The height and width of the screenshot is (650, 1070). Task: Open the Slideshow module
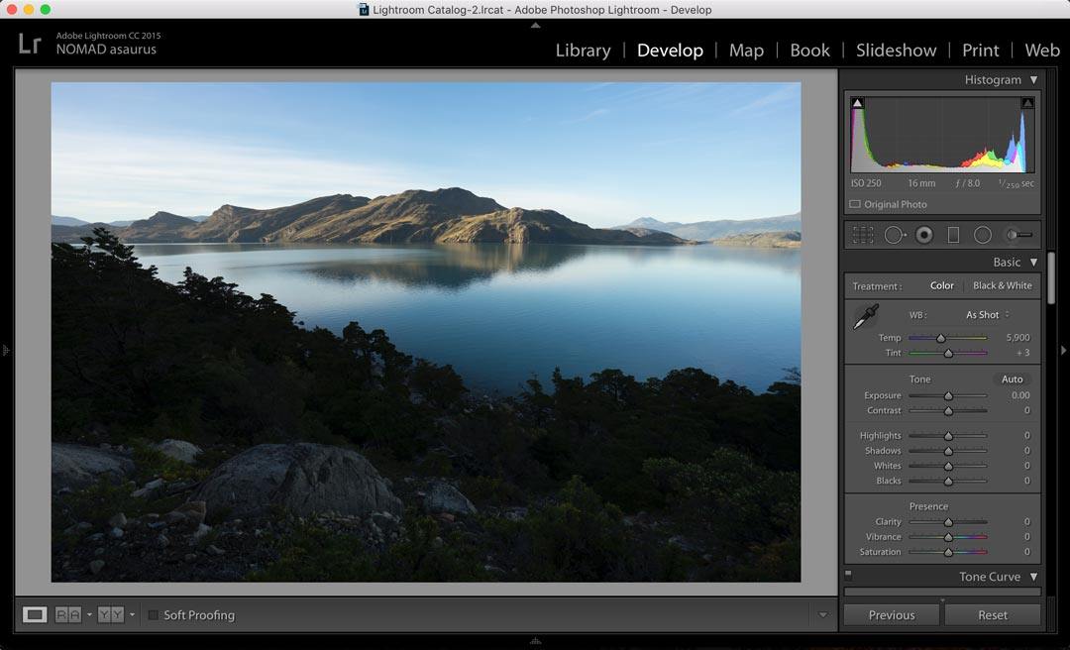[x=896, y=51]
